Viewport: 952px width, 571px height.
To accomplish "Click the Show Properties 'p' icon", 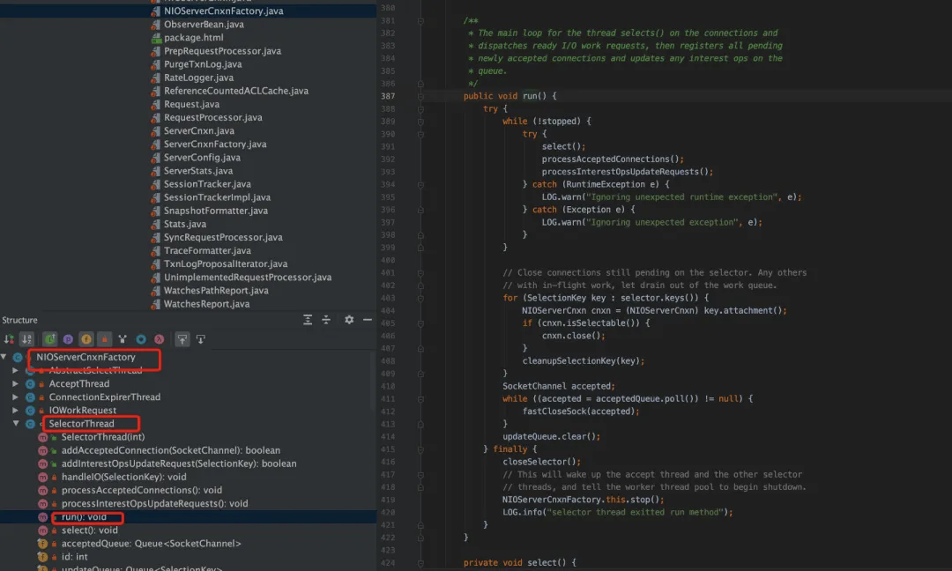I will click(x=69, y=339).
